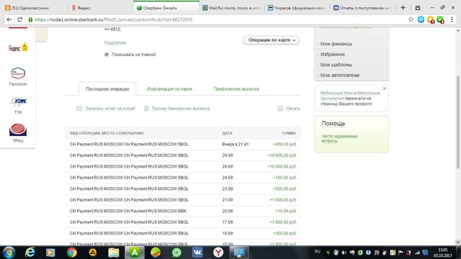Open Полная банковская выписка link

(181, 109)
